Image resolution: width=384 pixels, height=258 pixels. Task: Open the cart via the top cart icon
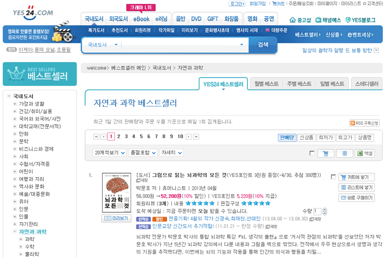274,3
